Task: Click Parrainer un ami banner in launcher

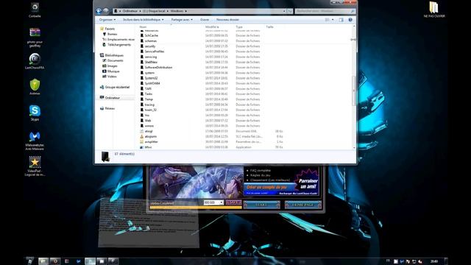Action: pyautogui.click(x=308, y=183)
